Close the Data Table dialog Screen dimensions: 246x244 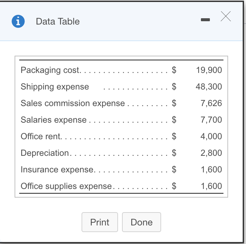click(226, 16)
